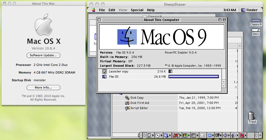Click the Printer Selector module in Control Strip
This screenshot has height=140, width=266.
203,135
